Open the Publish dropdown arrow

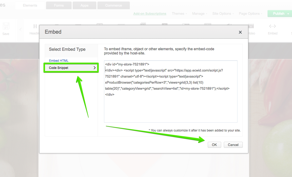coord(288,14)
